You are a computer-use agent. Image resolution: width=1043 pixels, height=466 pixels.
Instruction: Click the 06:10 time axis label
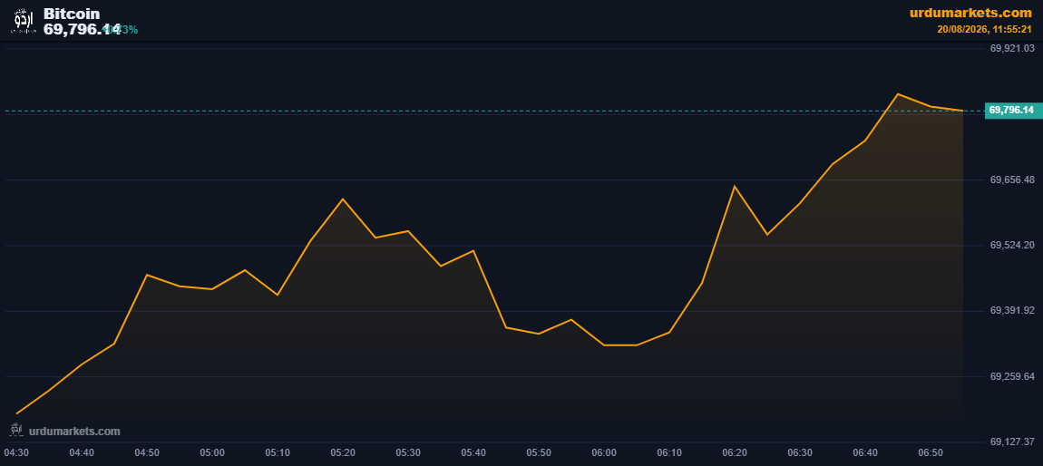tap(669, 452)
